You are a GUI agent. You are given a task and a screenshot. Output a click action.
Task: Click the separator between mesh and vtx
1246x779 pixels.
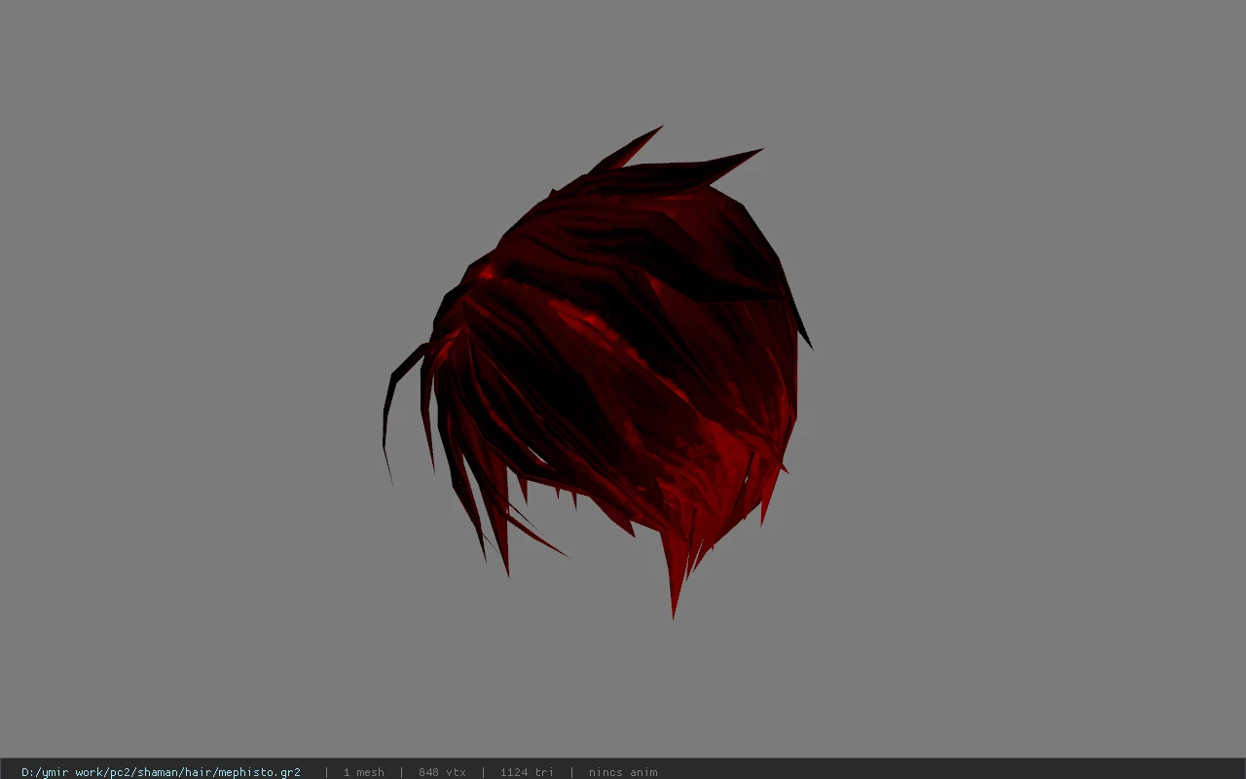point(401,772)
